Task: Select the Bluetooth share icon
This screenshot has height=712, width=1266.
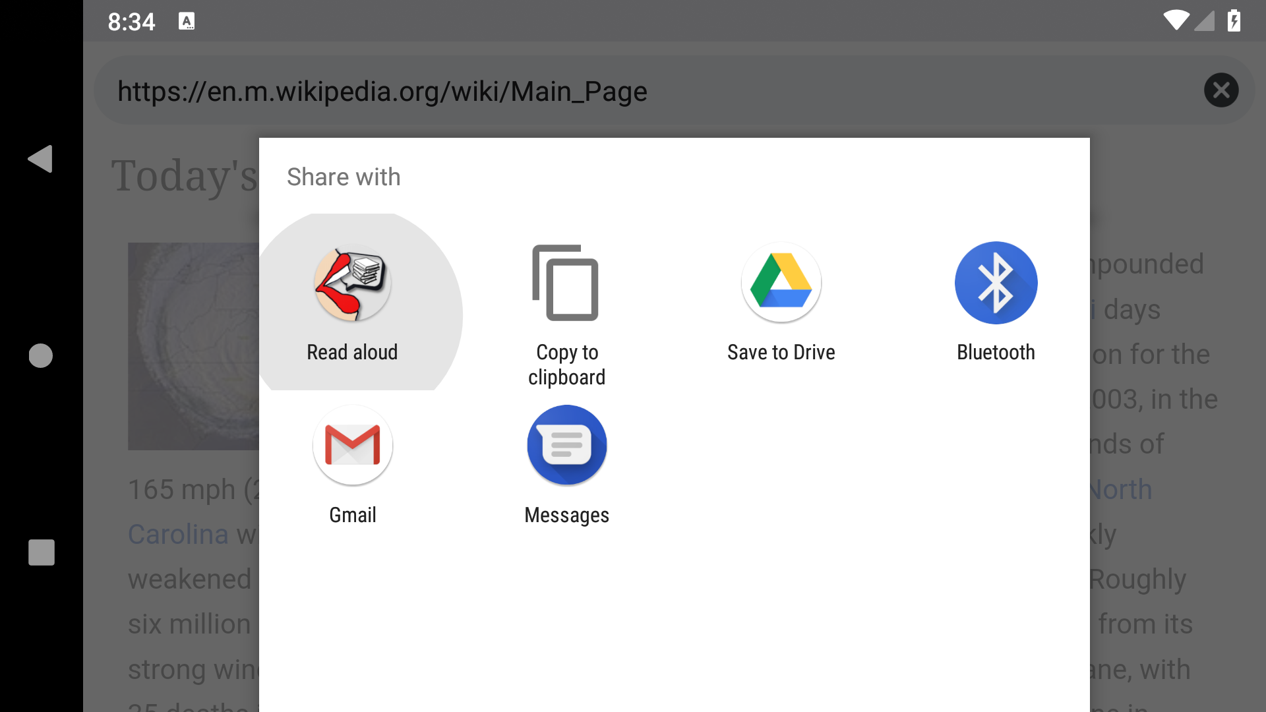Action: point(996,282)
